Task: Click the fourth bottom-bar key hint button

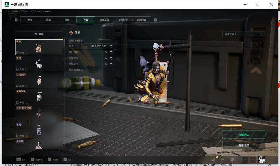Action: (68, 160)
